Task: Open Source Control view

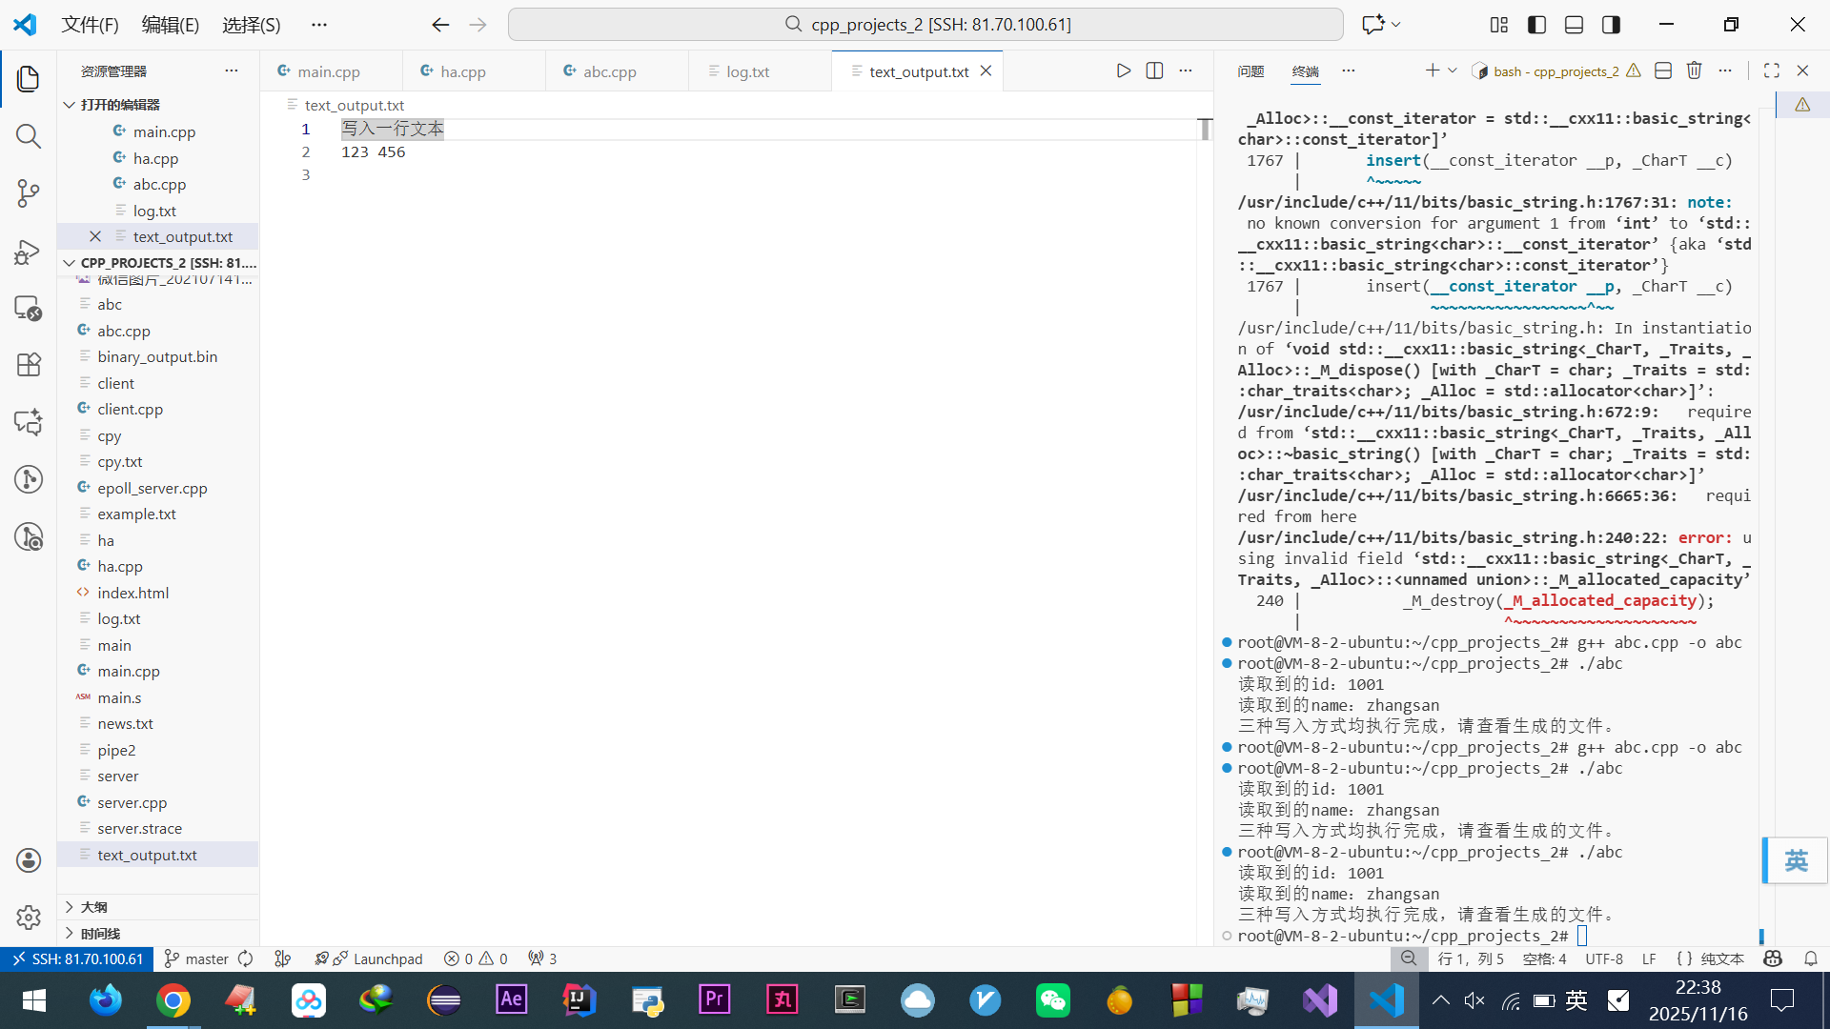Action: click(x=29, y=193)
